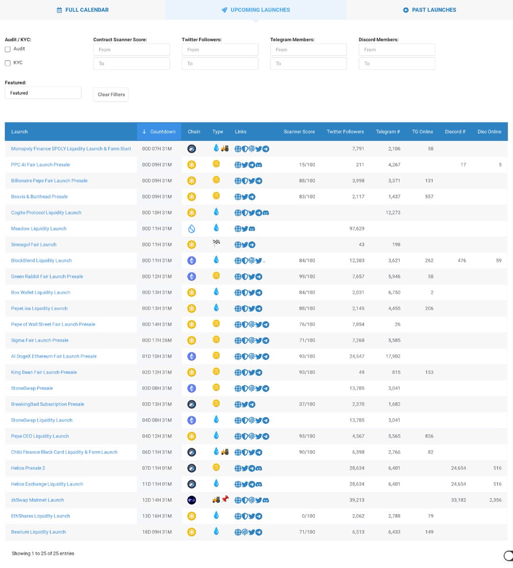Click pushpin icon in zkSwap Mainnet row
This screenshot has height=568, width=513.
point(225,499)
